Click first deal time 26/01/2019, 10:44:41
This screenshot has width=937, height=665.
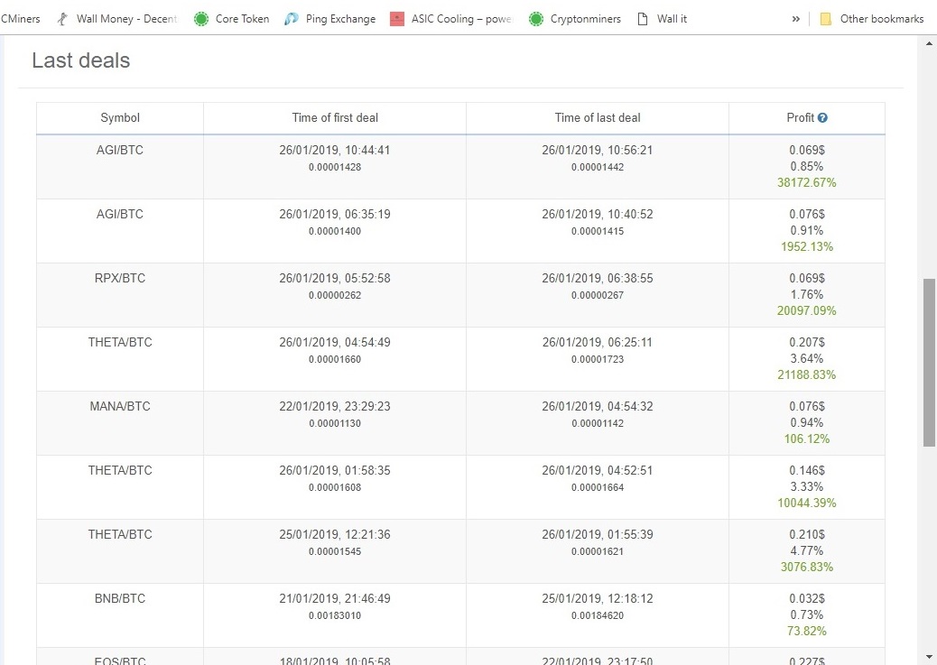click(335, 150)
